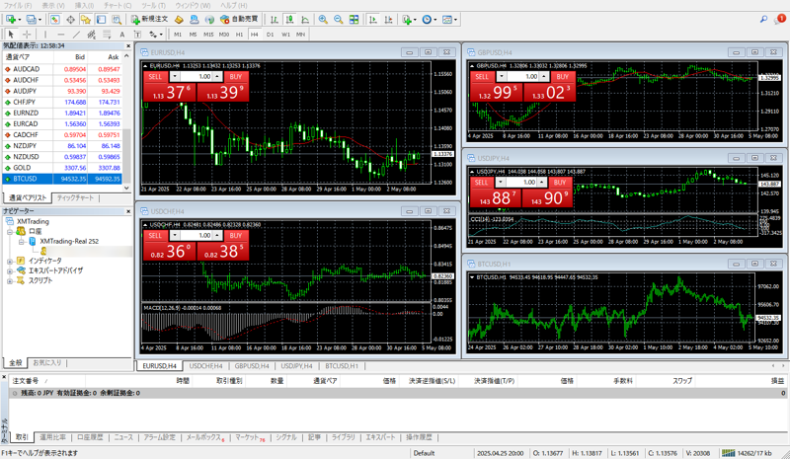Switch chart to line chart style
Image resolution: width=790 pixels, height=459 pixels.
(x=305, y=19)
